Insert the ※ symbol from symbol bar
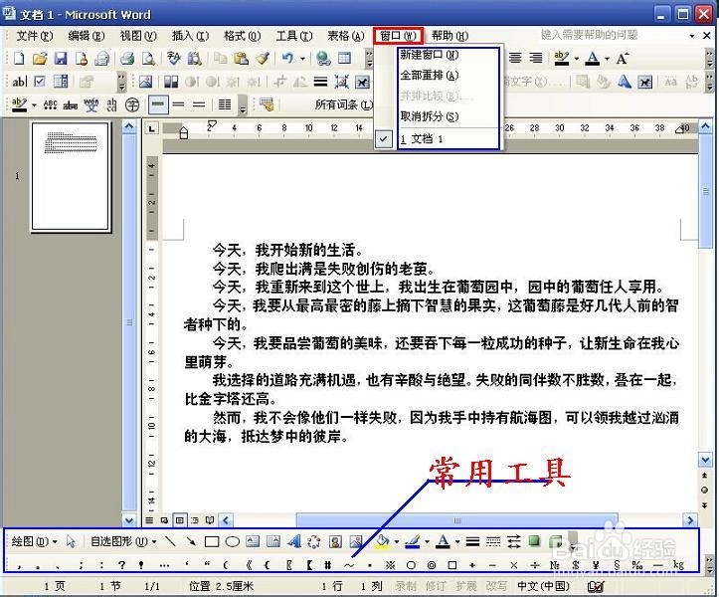This screenshot has height=597, width=719. 390,565
